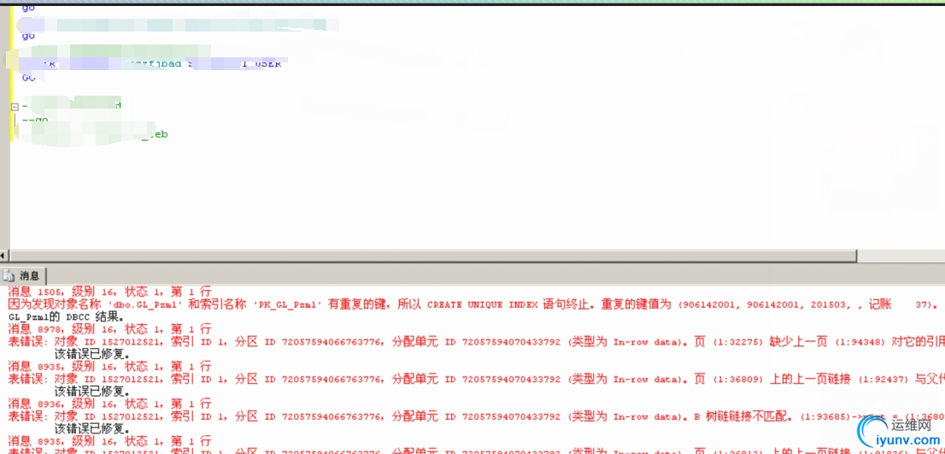Screen dimensions: 945x454
Task: Switch to the 消息 (Messages) tab
Action: coord(23,275)
